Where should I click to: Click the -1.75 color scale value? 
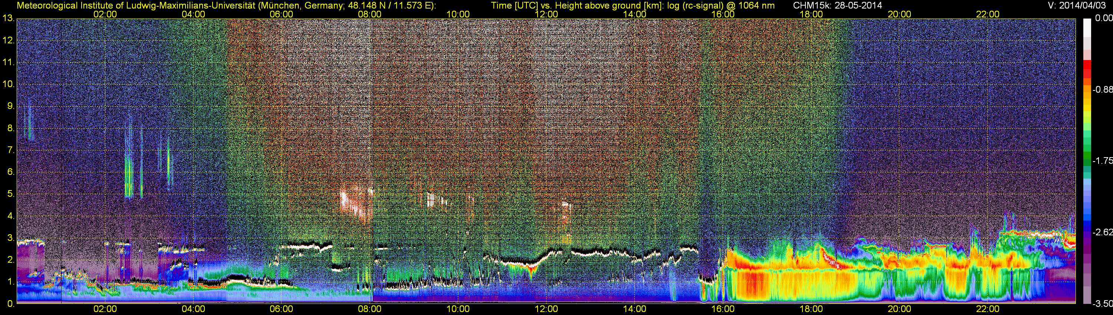pos(1103,161)
